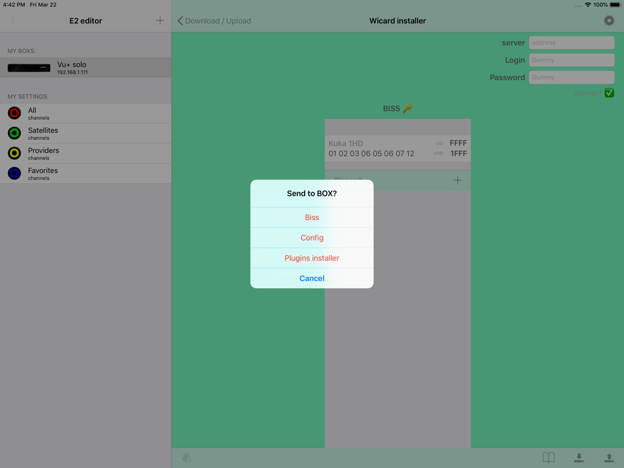Open All channels (red circle)
This screenshot has width=624, height=468.
coord(85,114)
